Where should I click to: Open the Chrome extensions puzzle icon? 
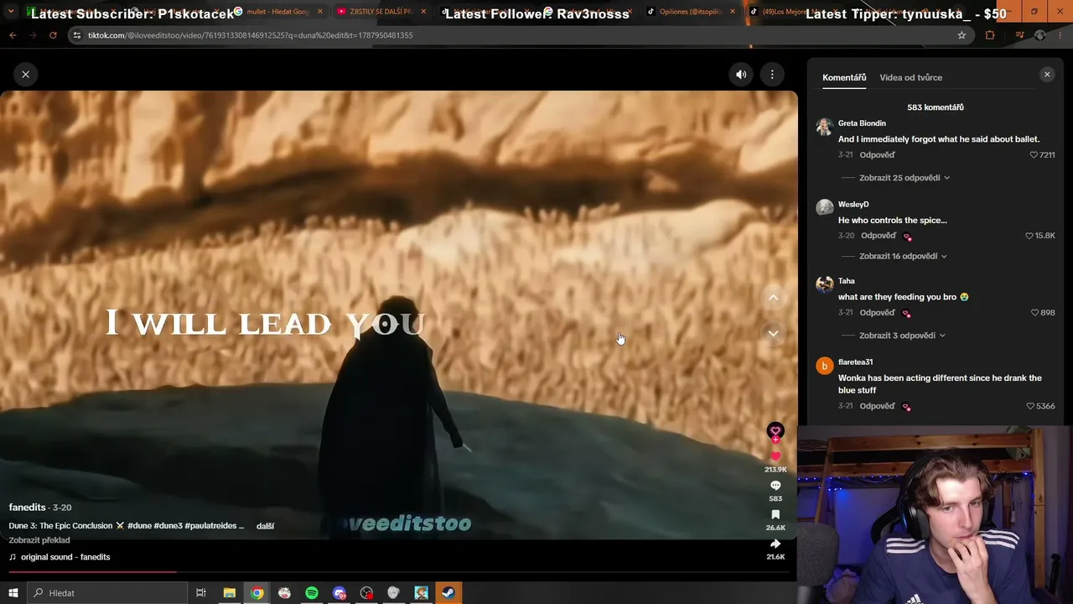990,35
